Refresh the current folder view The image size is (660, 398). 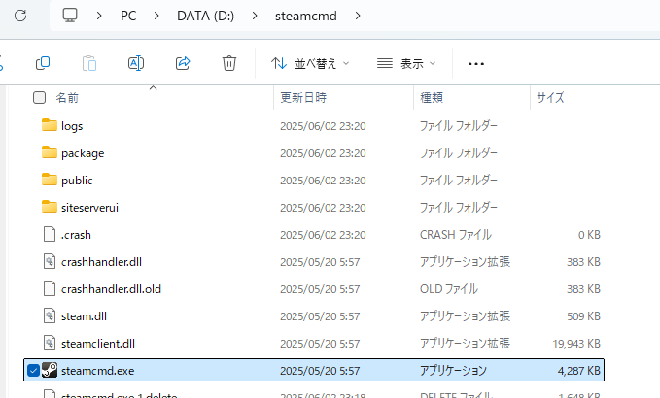[x=20, y=16]
